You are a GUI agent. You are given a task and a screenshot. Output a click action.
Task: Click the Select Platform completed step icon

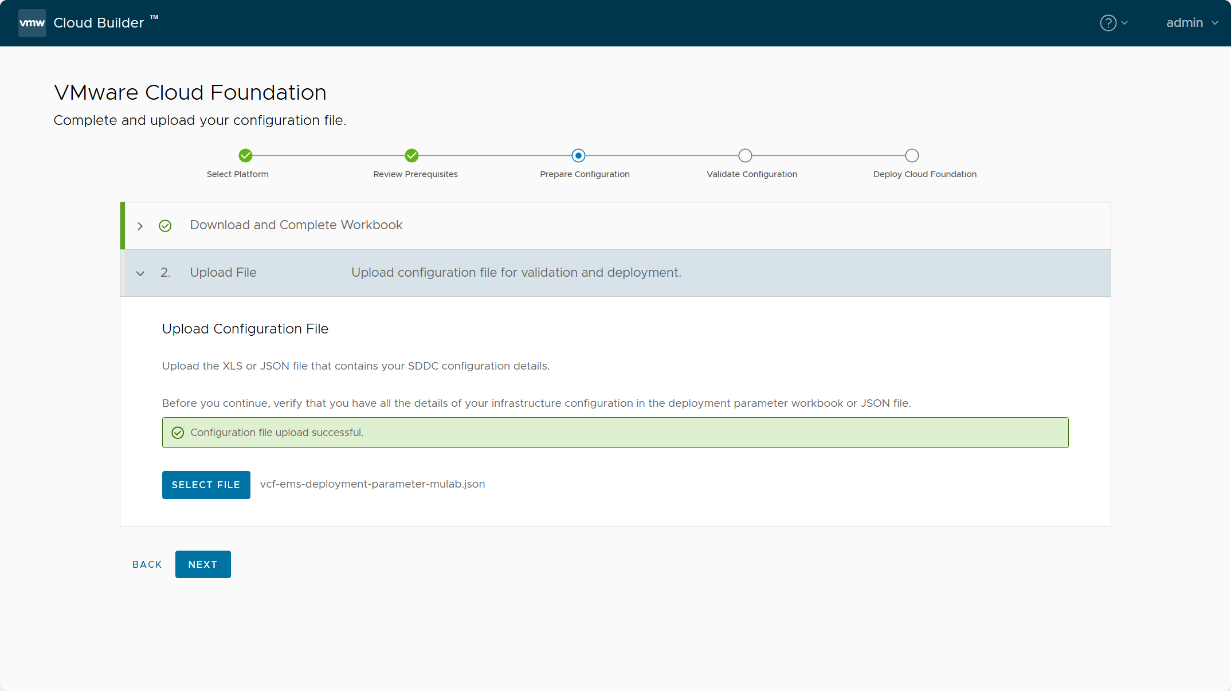pos(244,155)
